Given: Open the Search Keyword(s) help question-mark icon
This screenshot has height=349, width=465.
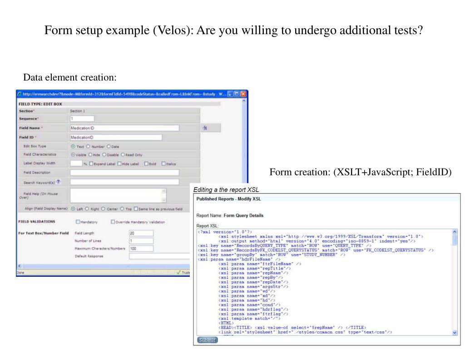Looking at the screenshot, I should click(59, 182).
